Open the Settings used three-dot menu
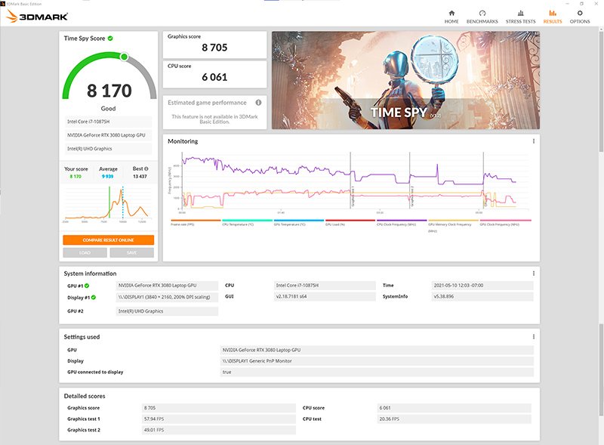Viewport: 604px width, 445px height. [x=534, y=337]
